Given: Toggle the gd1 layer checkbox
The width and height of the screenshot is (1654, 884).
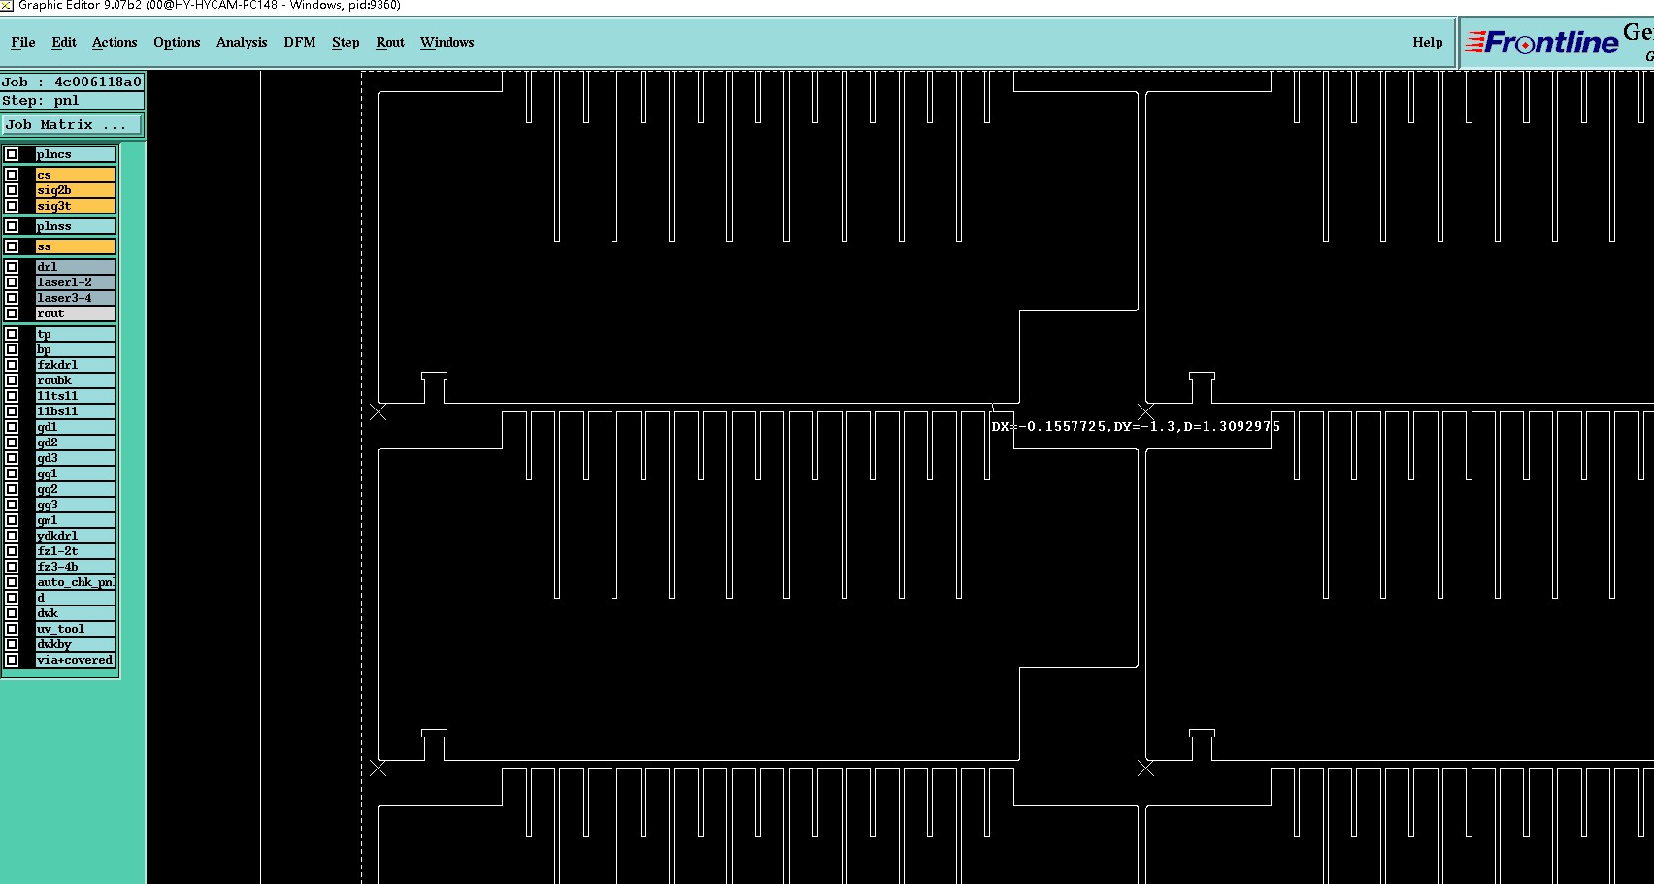Looking at the screenshot, I should [x=12, y=427].
